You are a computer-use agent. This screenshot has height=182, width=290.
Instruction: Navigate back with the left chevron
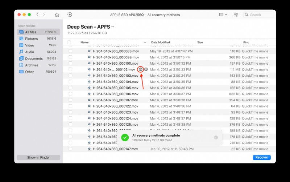[x=37, y=15]
